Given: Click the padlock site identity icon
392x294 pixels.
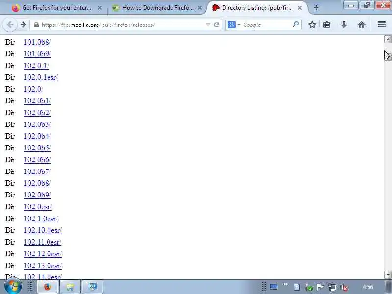Looking at the screenshot, I should [36, 25].
